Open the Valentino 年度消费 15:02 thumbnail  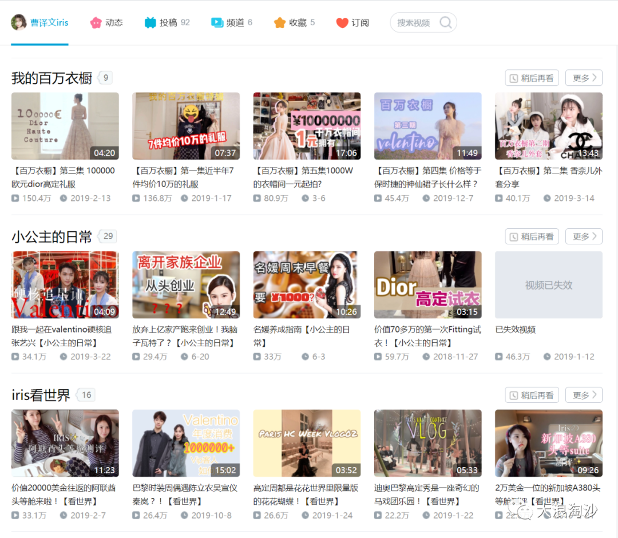(x=186, y=443)
